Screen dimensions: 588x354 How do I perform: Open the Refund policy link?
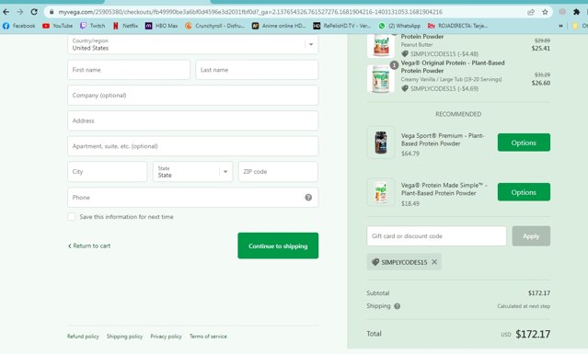pos(83,337)
